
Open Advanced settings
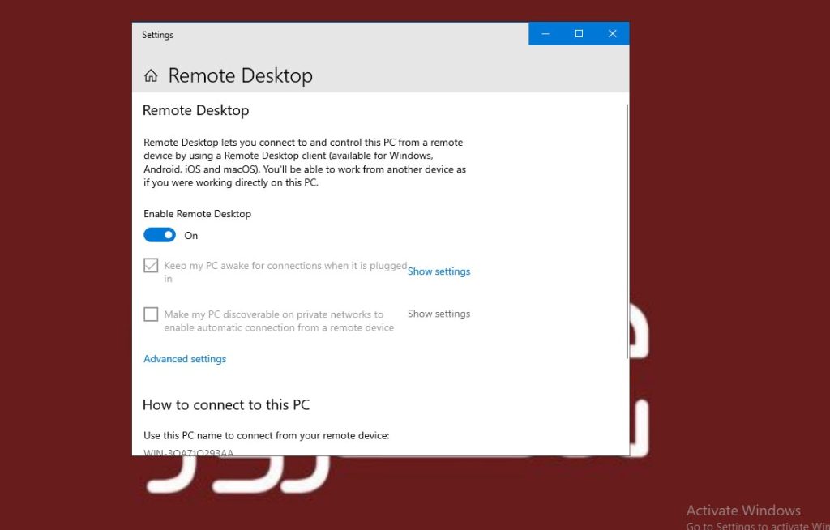click(185, 358)
